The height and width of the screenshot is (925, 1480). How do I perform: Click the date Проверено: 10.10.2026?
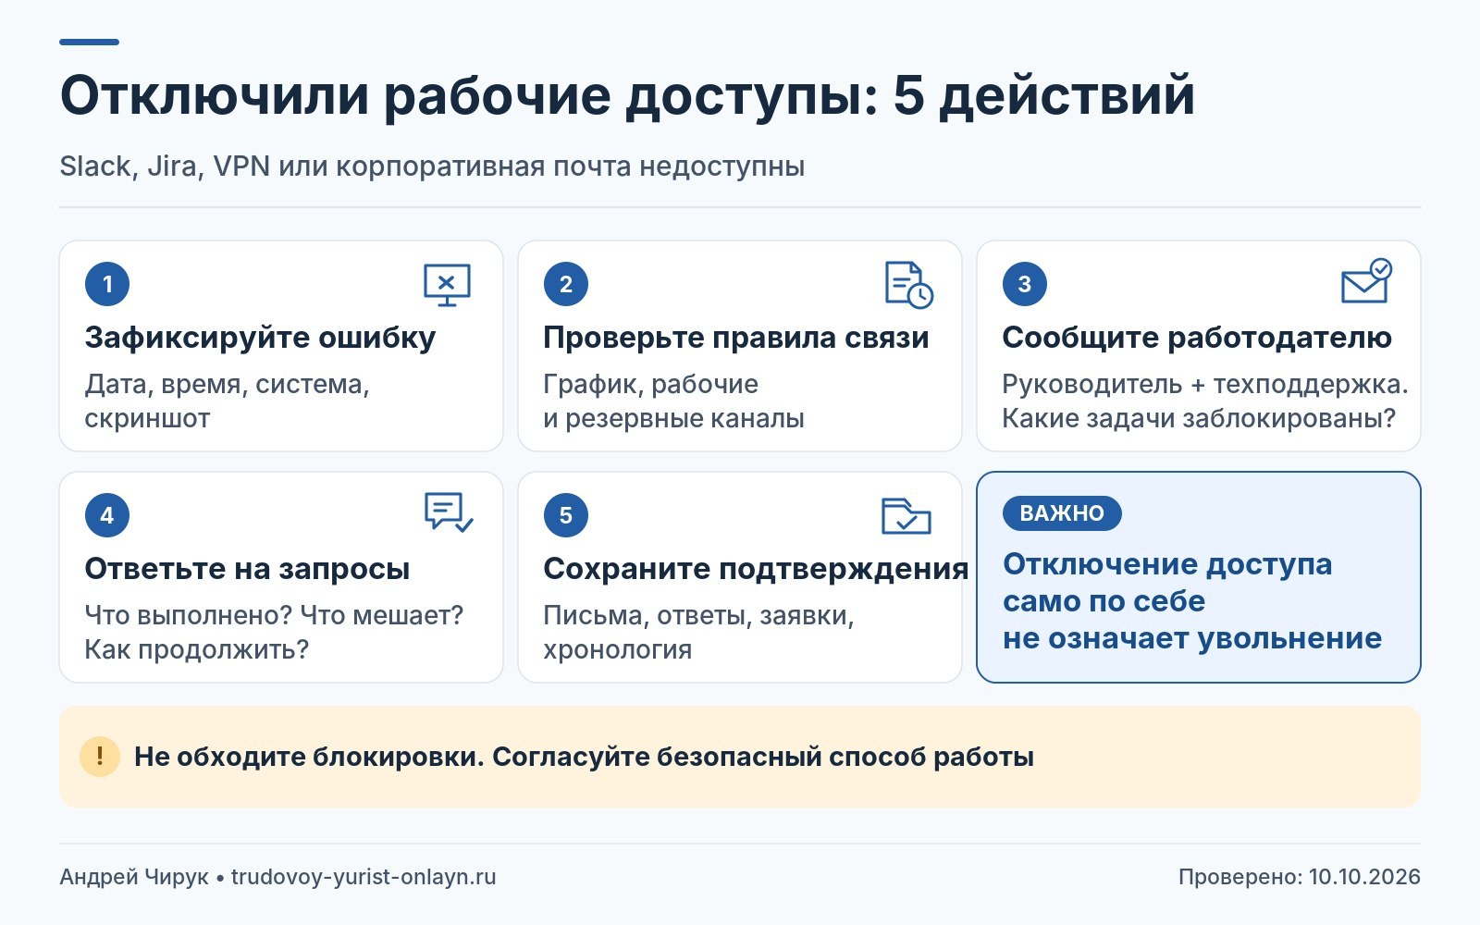[1300, 877]
